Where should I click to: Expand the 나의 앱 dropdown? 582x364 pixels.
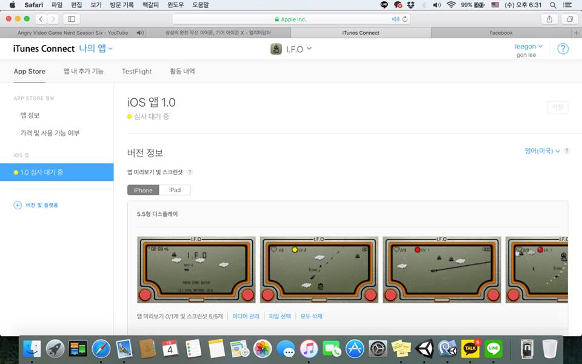(x=96, y=49)
